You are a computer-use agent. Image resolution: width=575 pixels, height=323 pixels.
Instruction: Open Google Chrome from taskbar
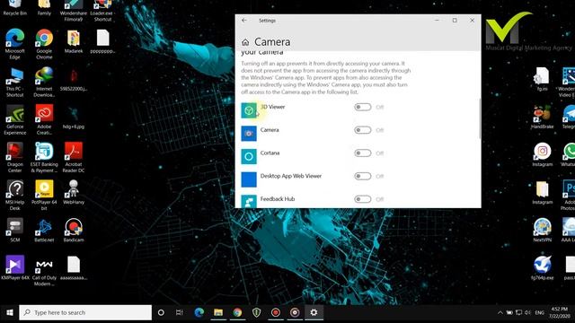(x=237, y=312)
